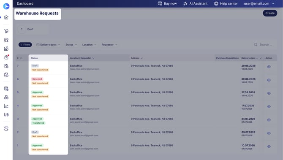Open the Dashboard menu item
Image resolution: width=283 pixels, height=160 pixels.
coord(25,3)
